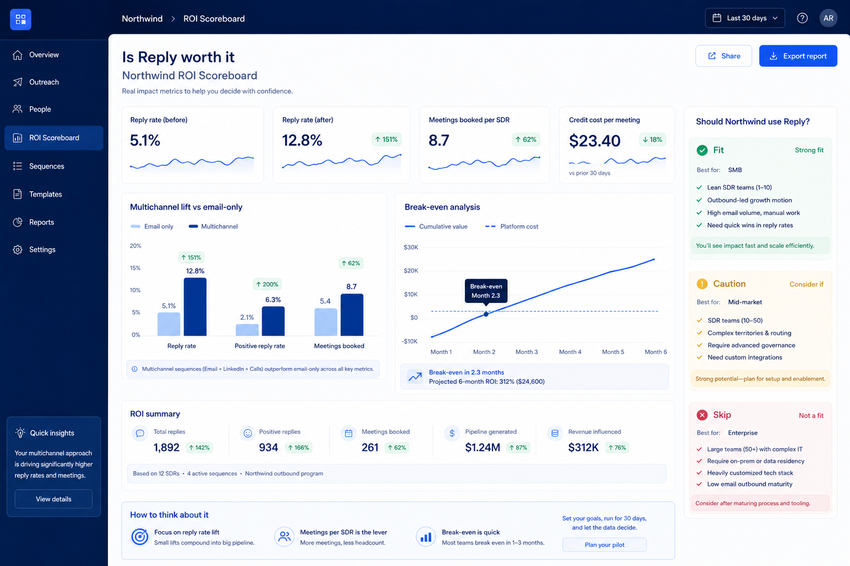Image resolution: width=850 pixels, height=566 pixels.
Task: Click the Reply rate (after) sparkline
Action: (341, 161)
